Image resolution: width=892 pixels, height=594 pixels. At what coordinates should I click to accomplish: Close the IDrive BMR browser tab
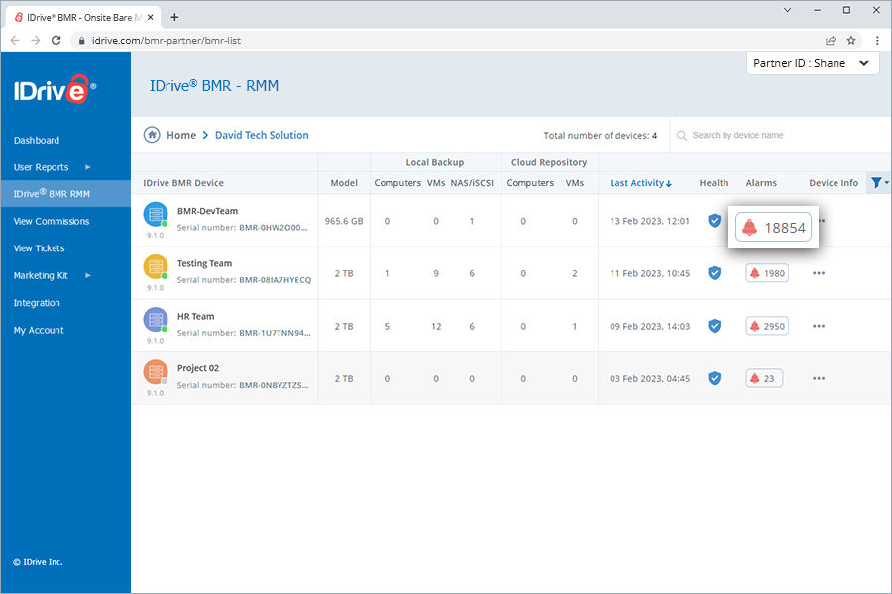151,17
